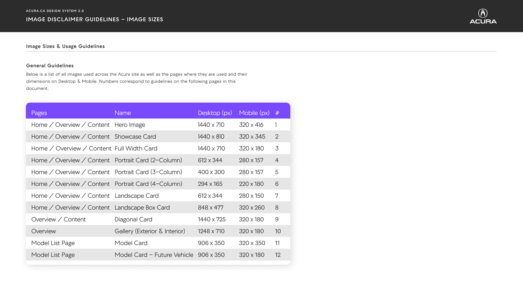The image size is (523, 294).
Task: Click the '#' column header
Action: coord(277,113)
